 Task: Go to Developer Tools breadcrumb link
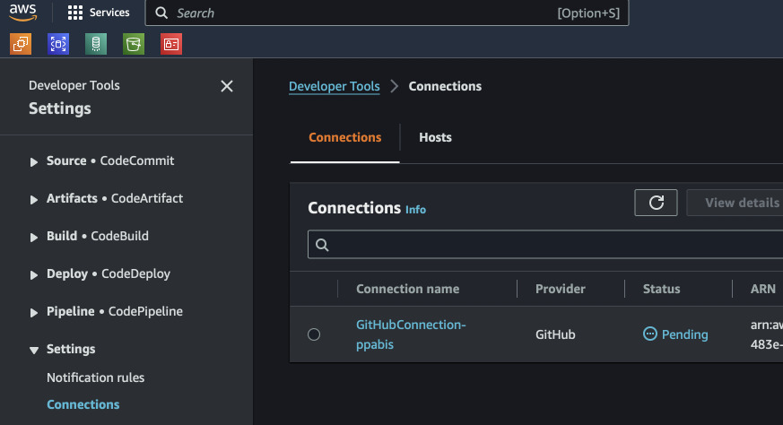point(334,86)
